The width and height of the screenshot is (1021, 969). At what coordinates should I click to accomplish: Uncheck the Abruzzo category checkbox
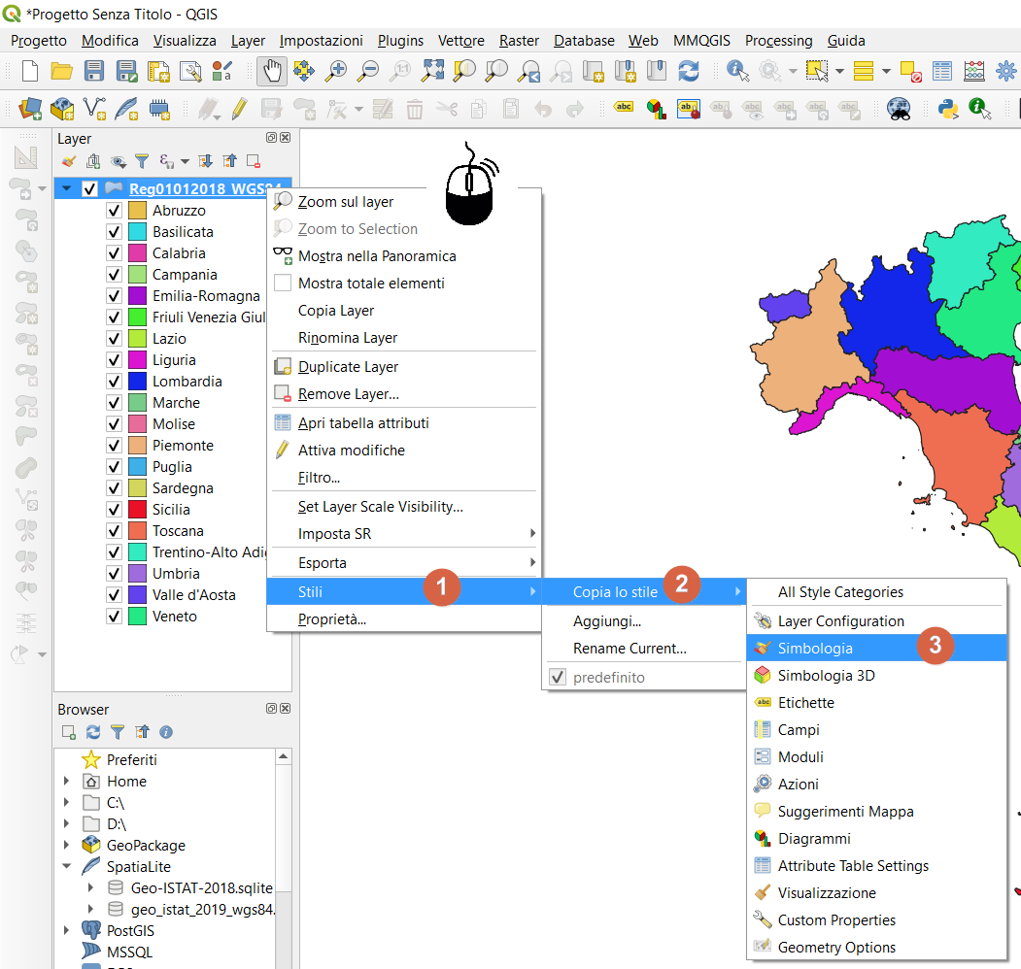coord(114,211)
